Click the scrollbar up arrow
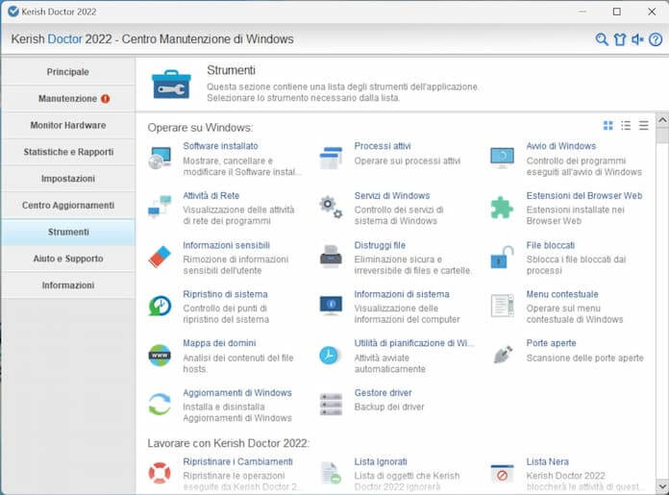Image resolution: width=669 pixels, height=495 pixels. [662, 120]
